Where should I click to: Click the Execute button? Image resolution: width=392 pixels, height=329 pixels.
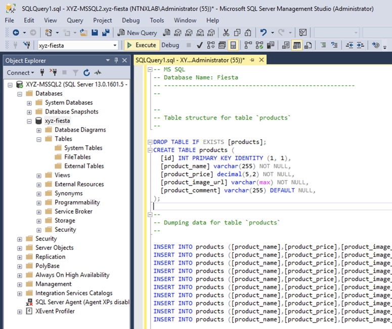(x=142, y=45)
